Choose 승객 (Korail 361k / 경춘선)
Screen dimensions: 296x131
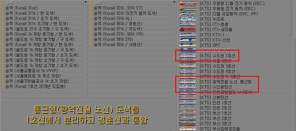[118, 24]
